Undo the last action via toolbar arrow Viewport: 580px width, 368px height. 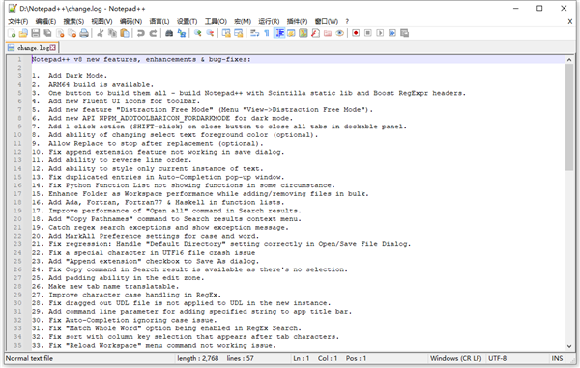tap(140, 33)
